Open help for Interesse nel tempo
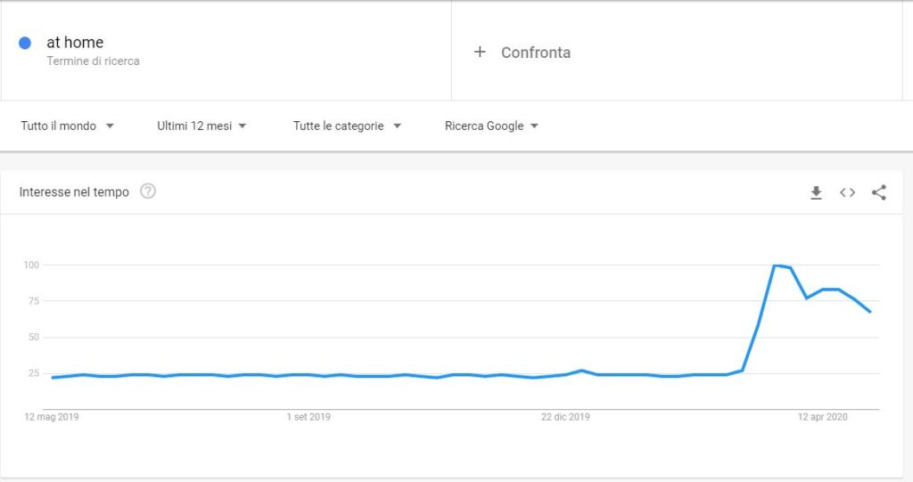 pyautogui.click(x=148, y=192)
